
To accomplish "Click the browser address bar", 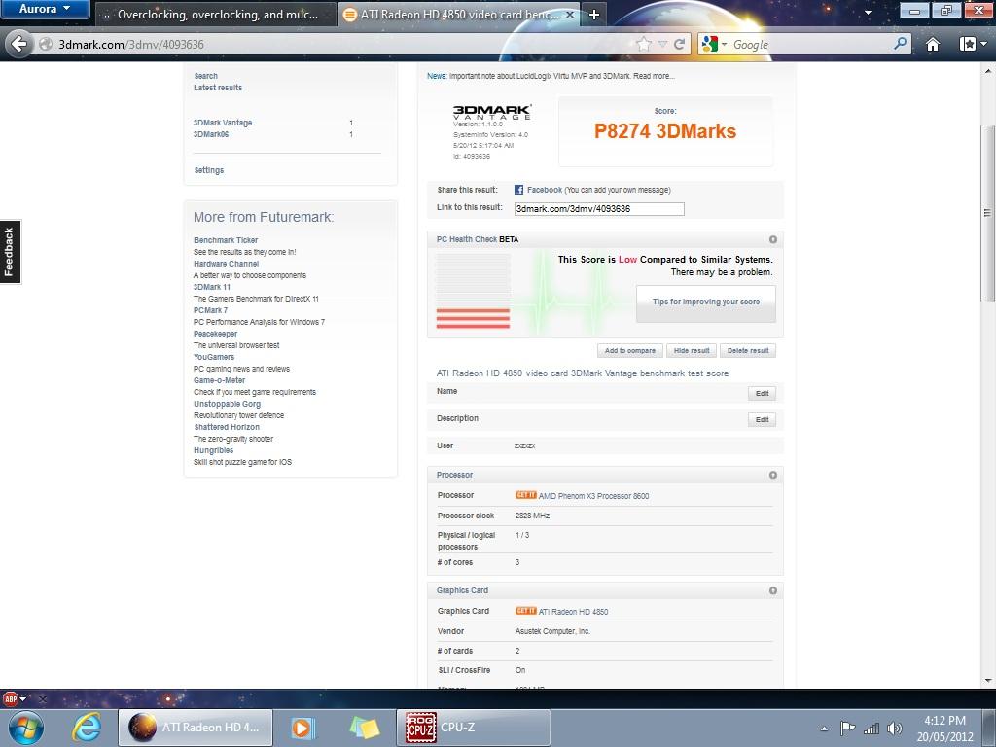I will 343,44.
